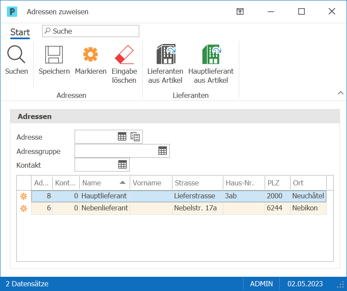Click the Adresse multi-select list icon
Screen dimensions: 347x291
[x=135, y=137]
